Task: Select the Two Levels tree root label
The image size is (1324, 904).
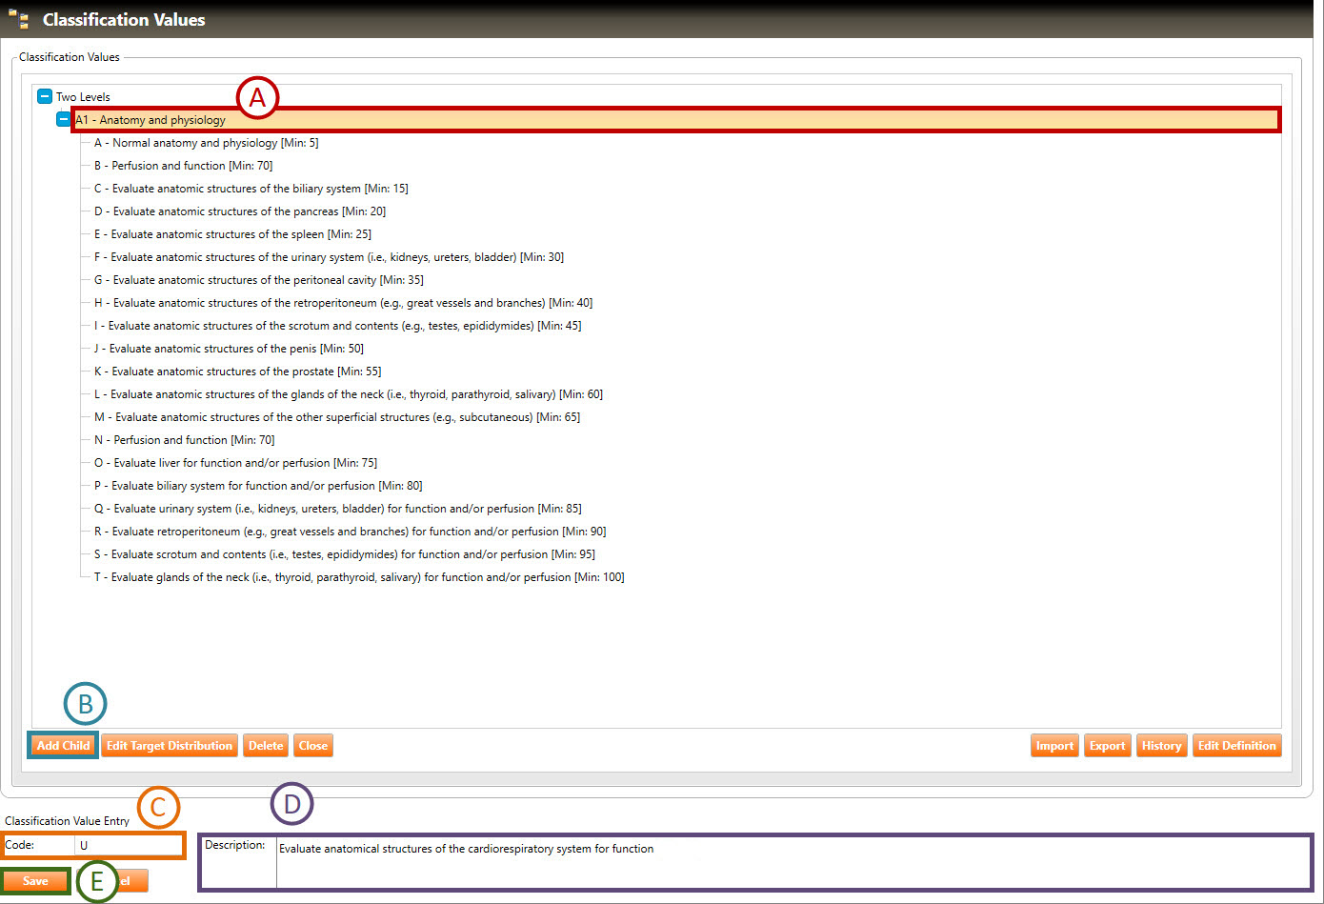Action: click(x=83, y=97)
